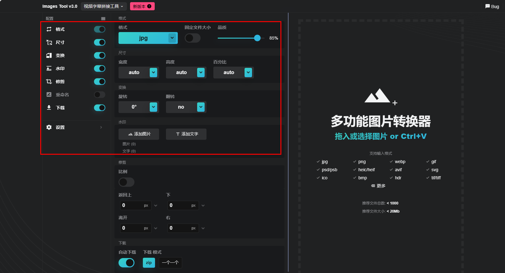Click the 返回上 crop input field
The width and height of the screenshot is (505, 273).
coord(136,205)
